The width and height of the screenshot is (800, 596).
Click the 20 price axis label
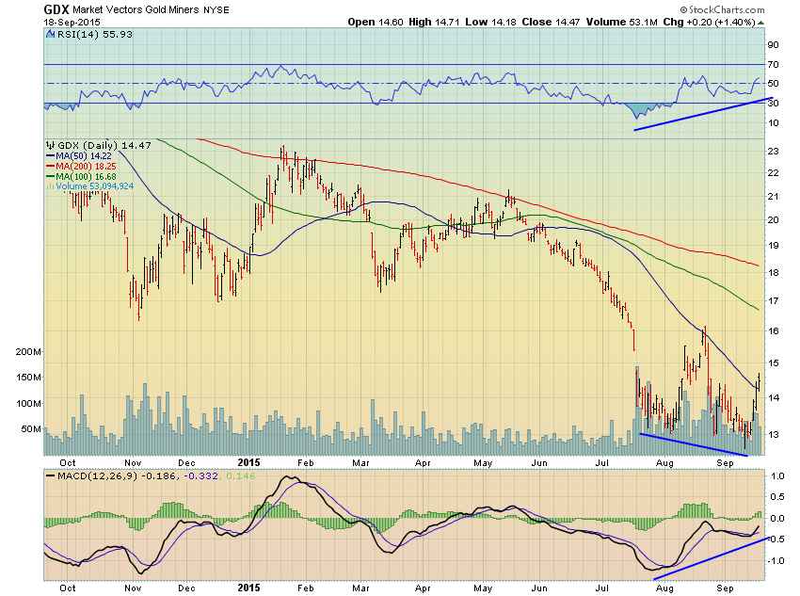pyautogui.click(x=773, y=220)
